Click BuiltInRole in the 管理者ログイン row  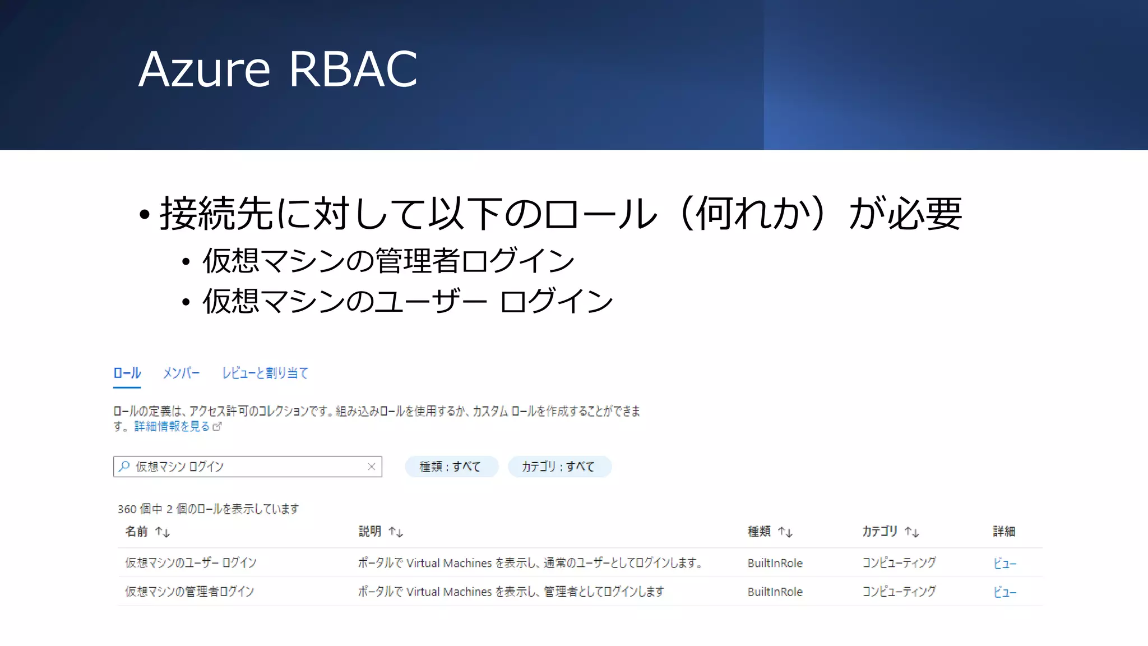pyautogui.click(x=775, y=592)
